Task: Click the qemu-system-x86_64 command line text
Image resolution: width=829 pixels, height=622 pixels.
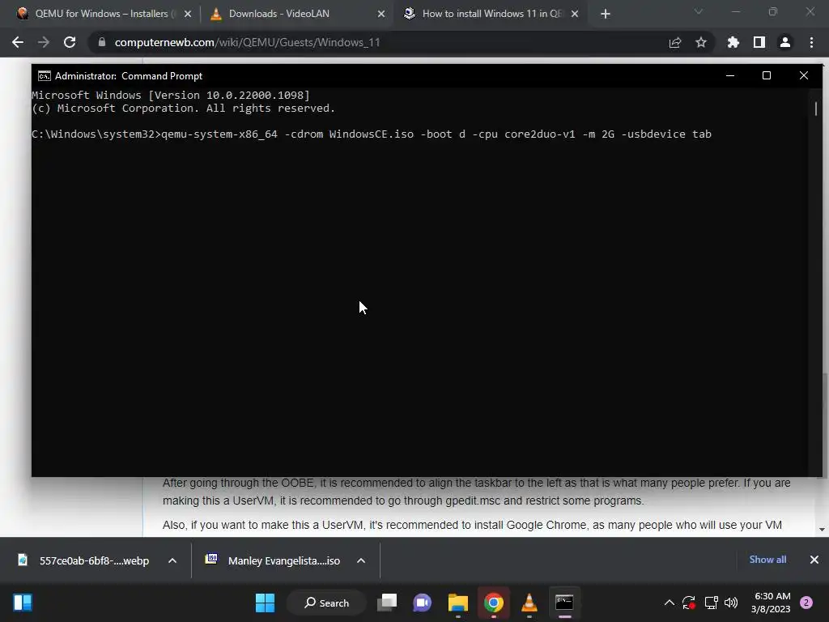Action: click(436, 134)
